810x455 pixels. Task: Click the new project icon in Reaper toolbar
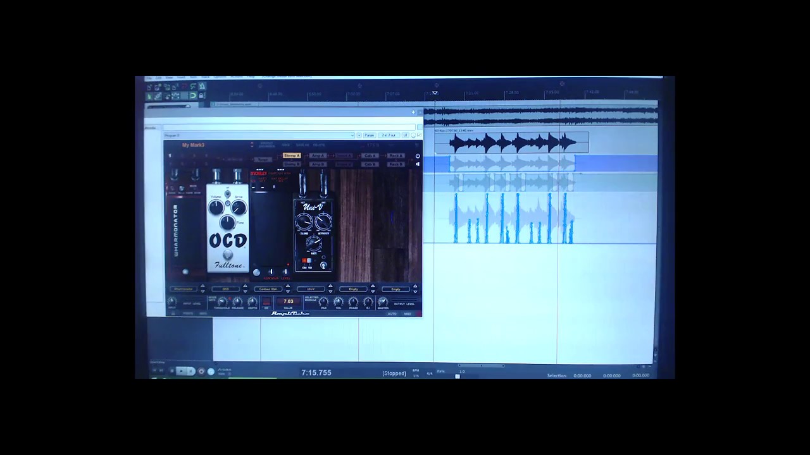(x=150, y=87)
